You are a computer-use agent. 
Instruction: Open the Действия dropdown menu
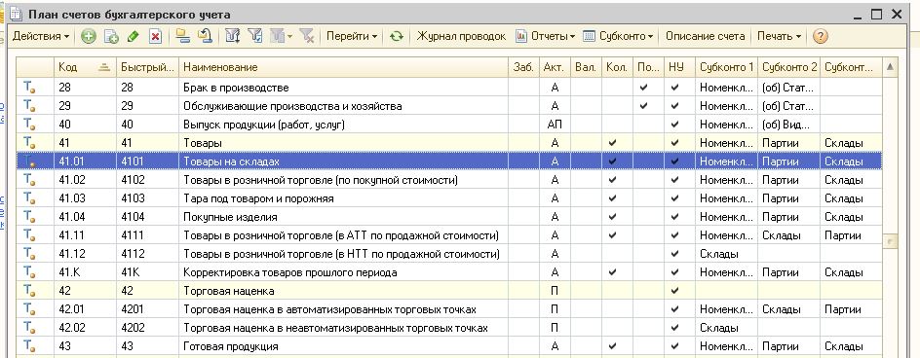click(x=41, y=36)
